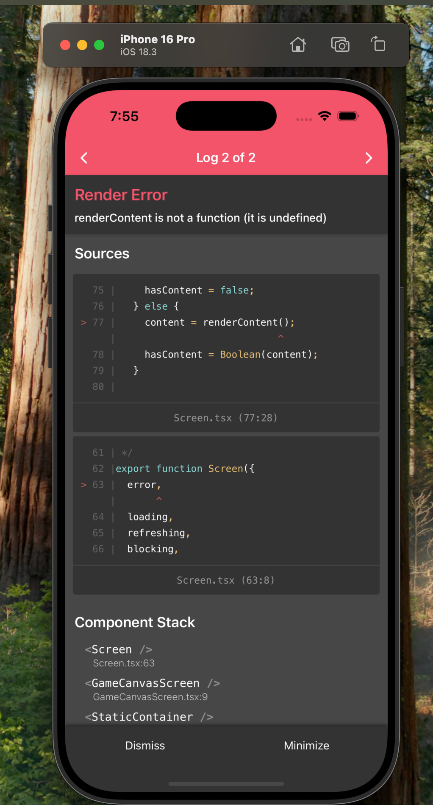Click the iPhone 16 Pro window title
This screenshot has width=433, height=805.
(157, 39)
